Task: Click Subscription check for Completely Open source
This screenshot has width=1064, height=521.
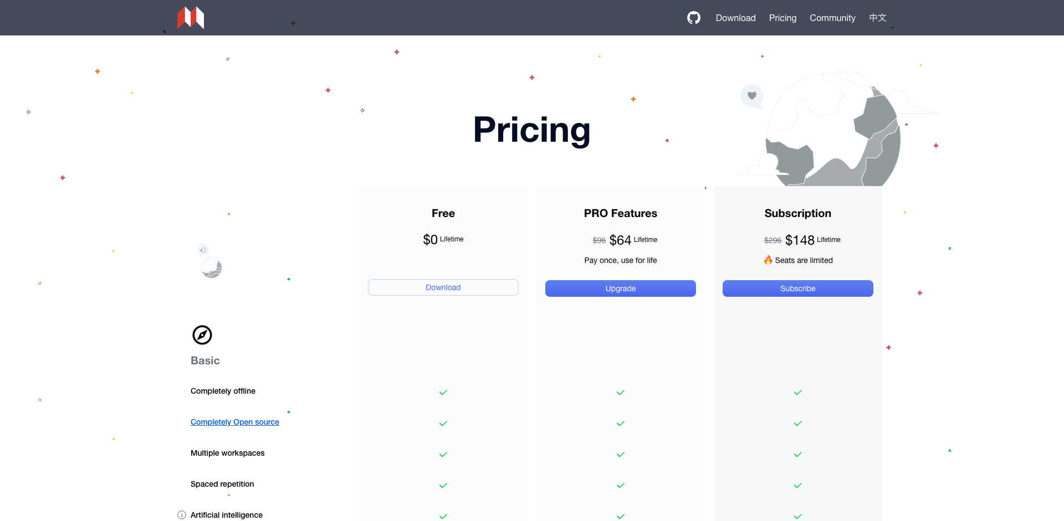Action: [798, 424]
